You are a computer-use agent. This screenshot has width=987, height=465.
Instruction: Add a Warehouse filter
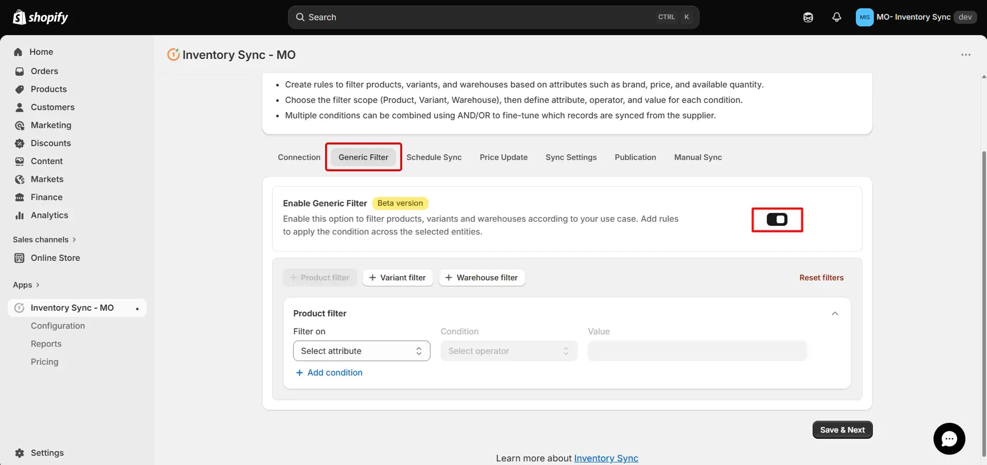(x=482, y=278)
